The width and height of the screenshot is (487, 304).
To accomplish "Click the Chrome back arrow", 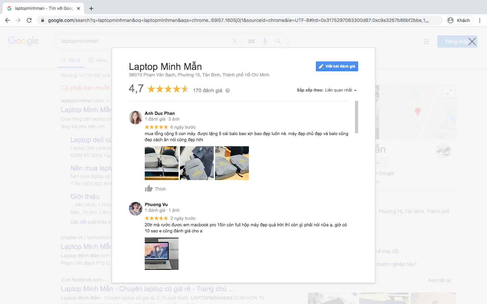I will [x=7, y=20].
